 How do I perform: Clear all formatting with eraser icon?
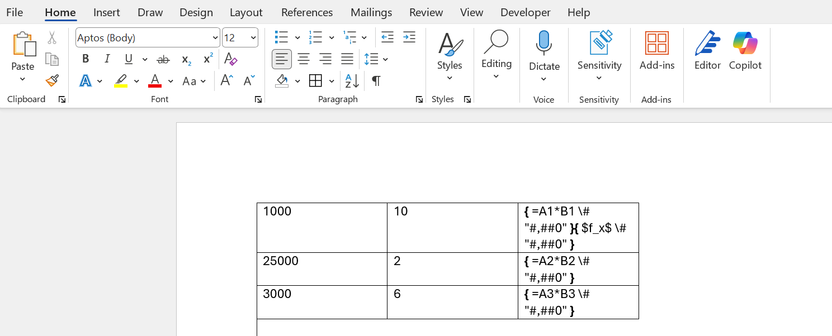[230, 59]
